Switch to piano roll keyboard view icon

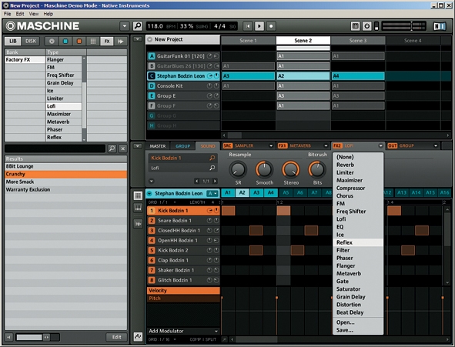coord(138,208)
